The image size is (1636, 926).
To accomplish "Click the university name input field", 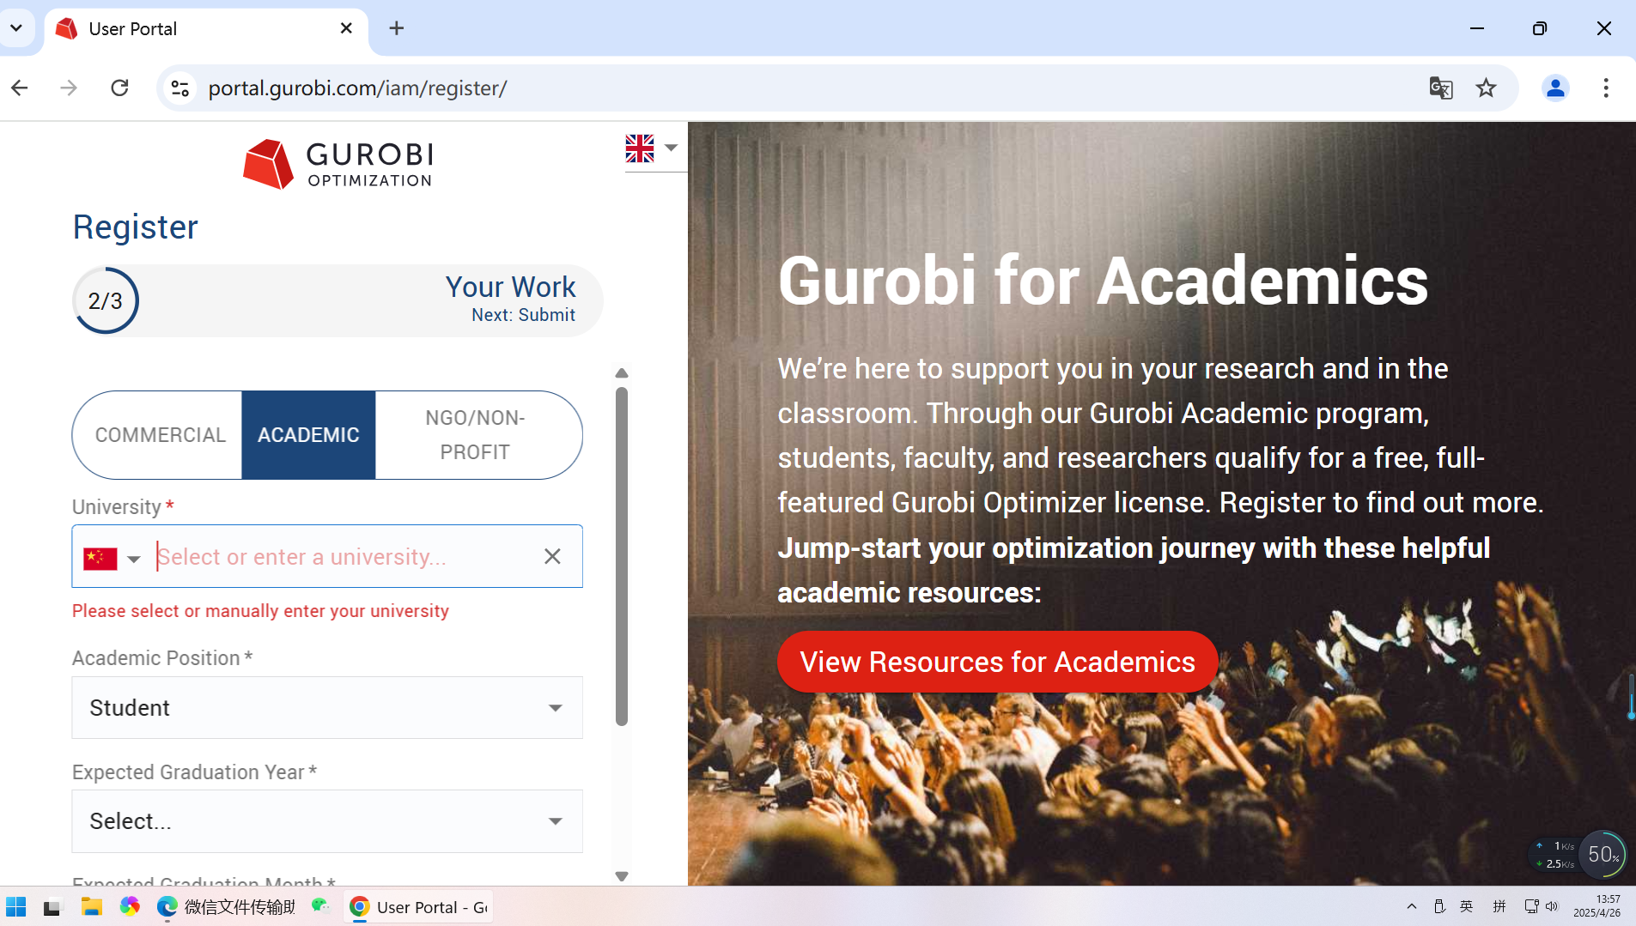I will [x=344, y=557].
